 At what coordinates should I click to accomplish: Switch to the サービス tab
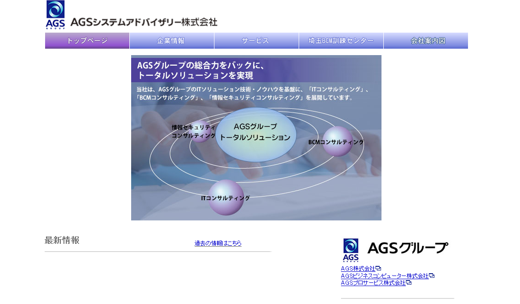click(256, 40)
